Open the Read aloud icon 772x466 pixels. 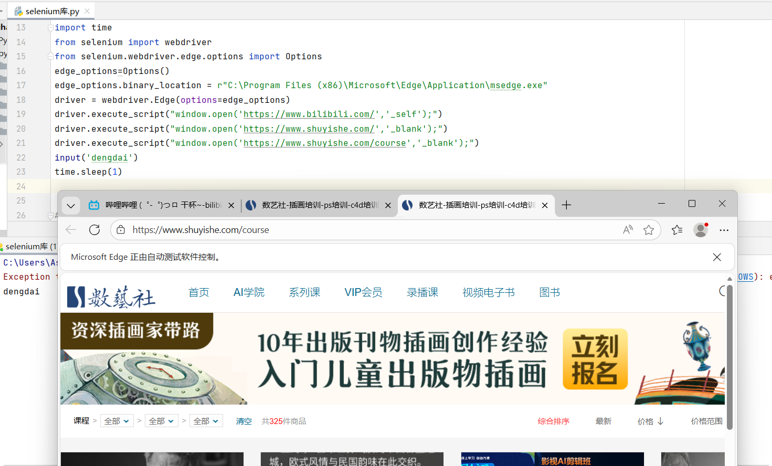pyautogui.click(x=628, y=230)
